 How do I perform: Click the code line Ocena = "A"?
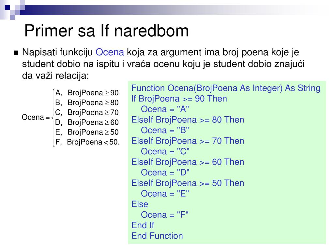[165, 109]
